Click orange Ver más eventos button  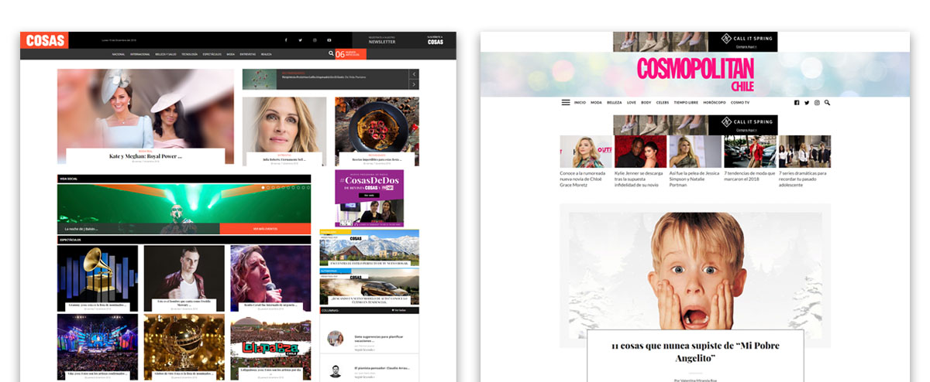tap(265, 229)
